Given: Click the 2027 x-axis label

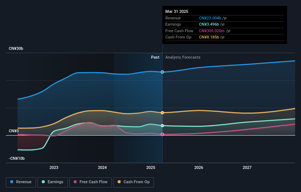Looking at the screenshot, I should click(x=247, y=168).
